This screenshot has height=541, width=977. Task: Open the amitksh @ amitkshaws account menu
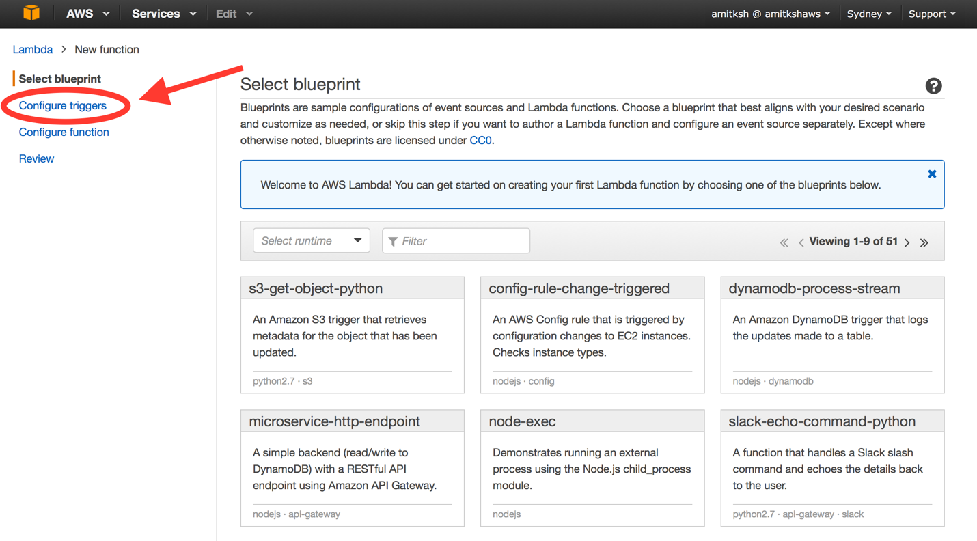pos(771,14)
